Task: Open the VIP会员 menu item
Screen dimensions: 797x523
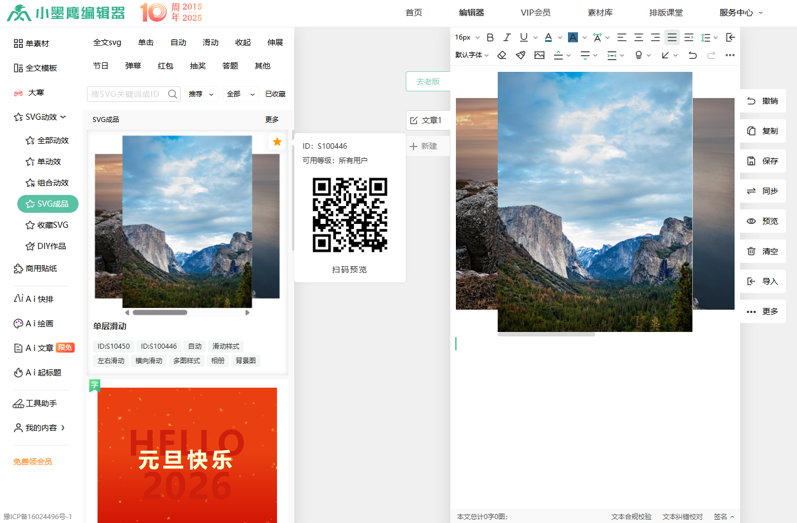Action: [535, 12]
